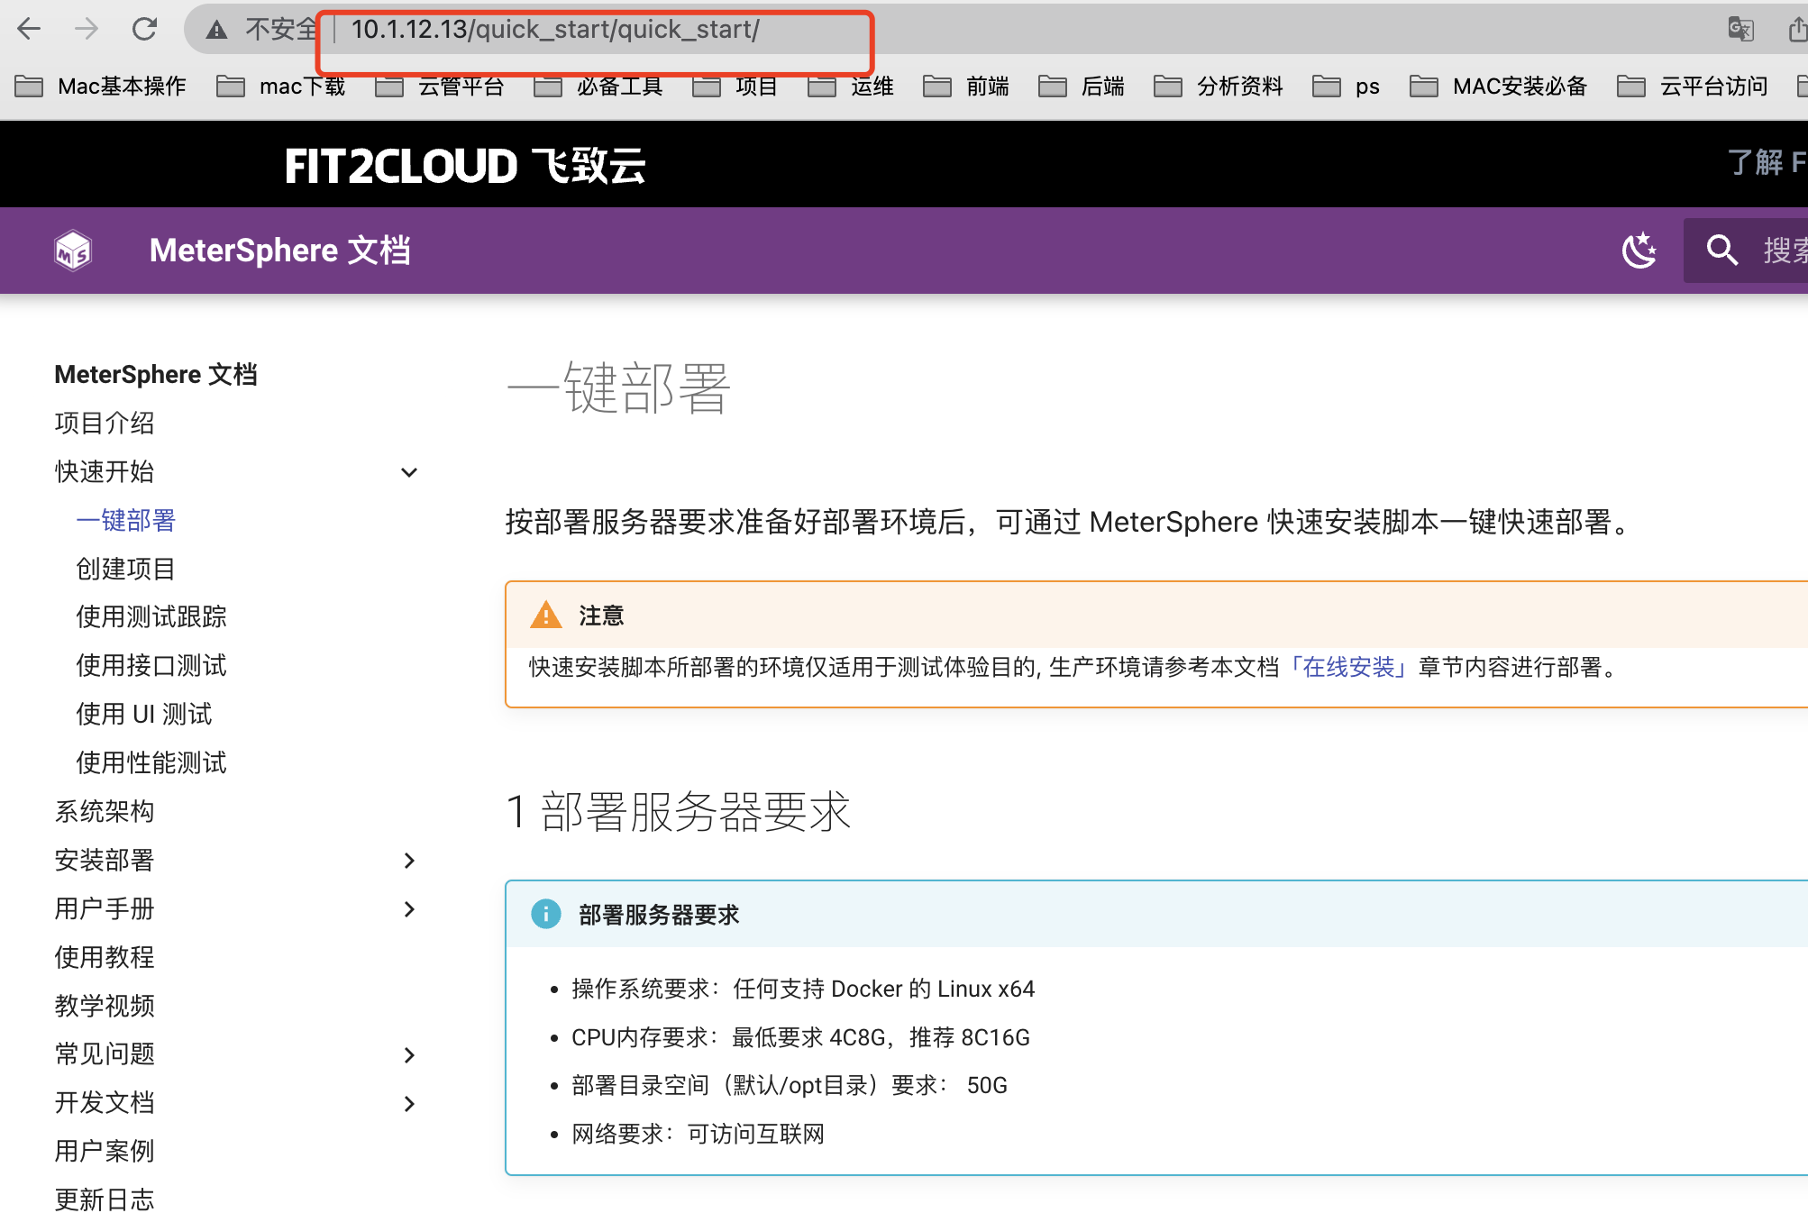
Task: Collapse the 快速开始 sidebar section
Action: (408, 472)
